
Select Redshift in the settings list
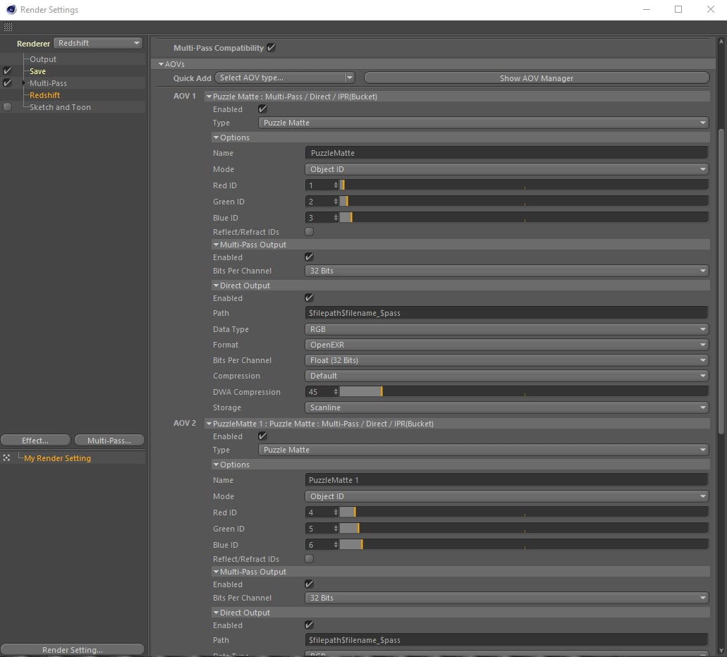click(44, 95)
